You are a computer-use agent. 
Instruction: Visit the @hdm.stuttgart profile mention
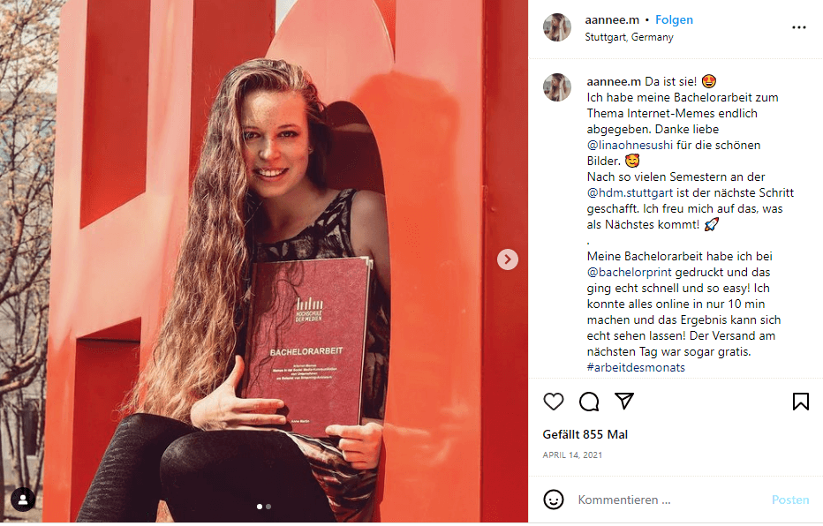(630, 193)
